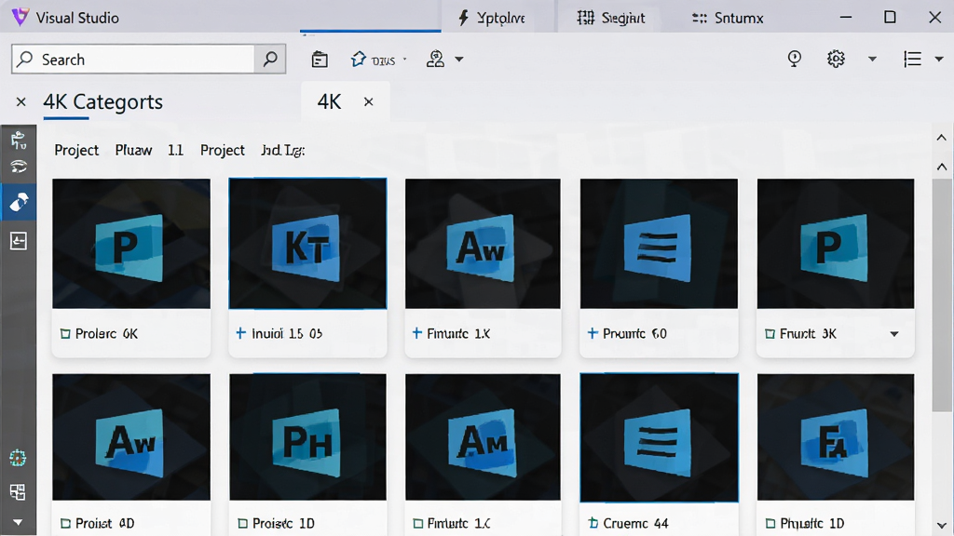
Task: Toggle the checkbox beside Phyuaftc 1D
Action: (x=770, y=523)
